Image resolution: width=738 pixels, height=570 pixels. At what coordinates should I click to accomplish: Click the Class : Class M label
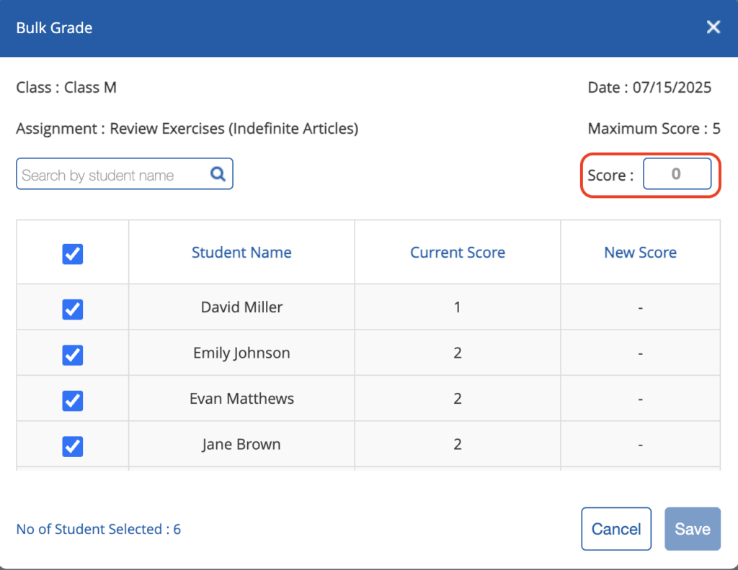point(66,87)
